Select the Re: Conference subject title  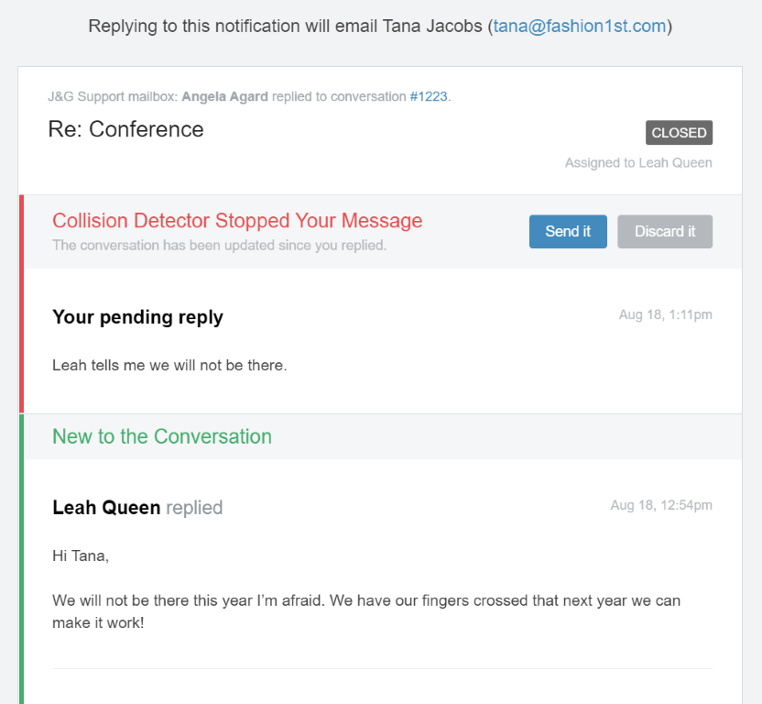coord(125,129)
